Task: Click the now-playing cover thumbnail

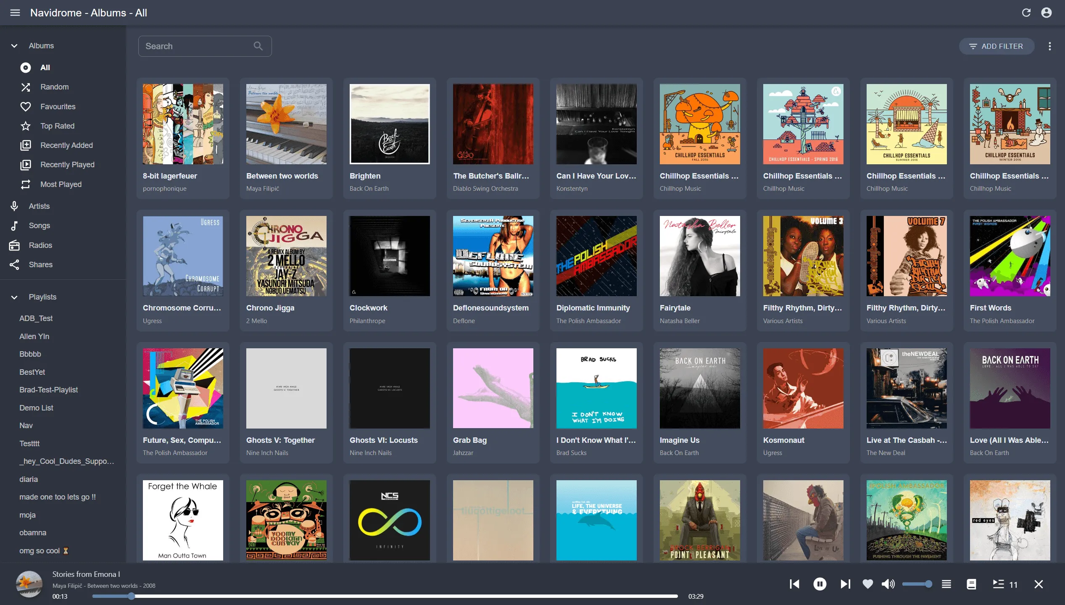Action: click(x=29, y=584)
